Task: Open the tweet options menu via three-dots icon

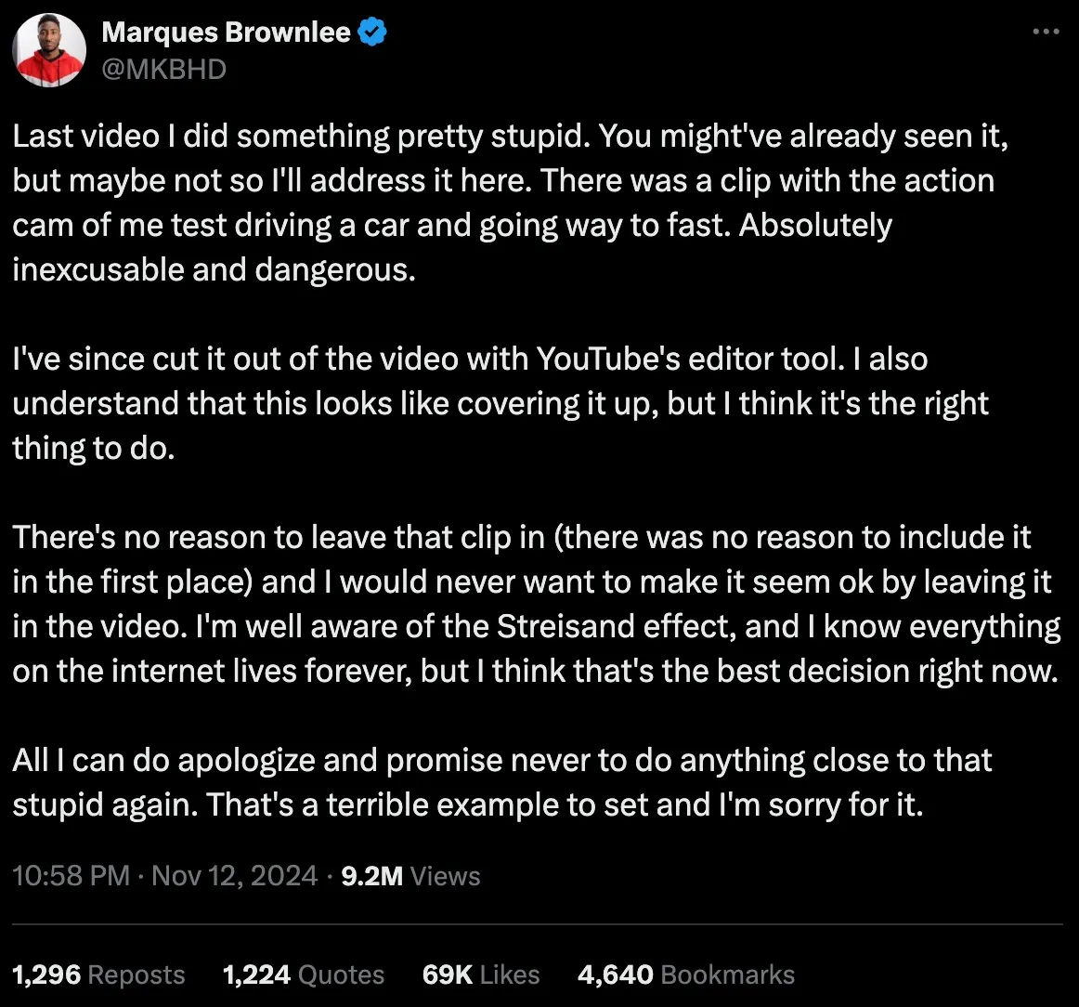Action: click(1046, 31)
